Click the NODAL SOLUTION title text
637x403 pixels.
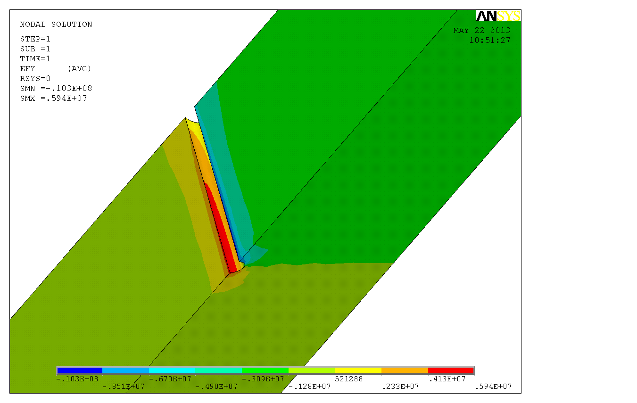pos(56,25)
